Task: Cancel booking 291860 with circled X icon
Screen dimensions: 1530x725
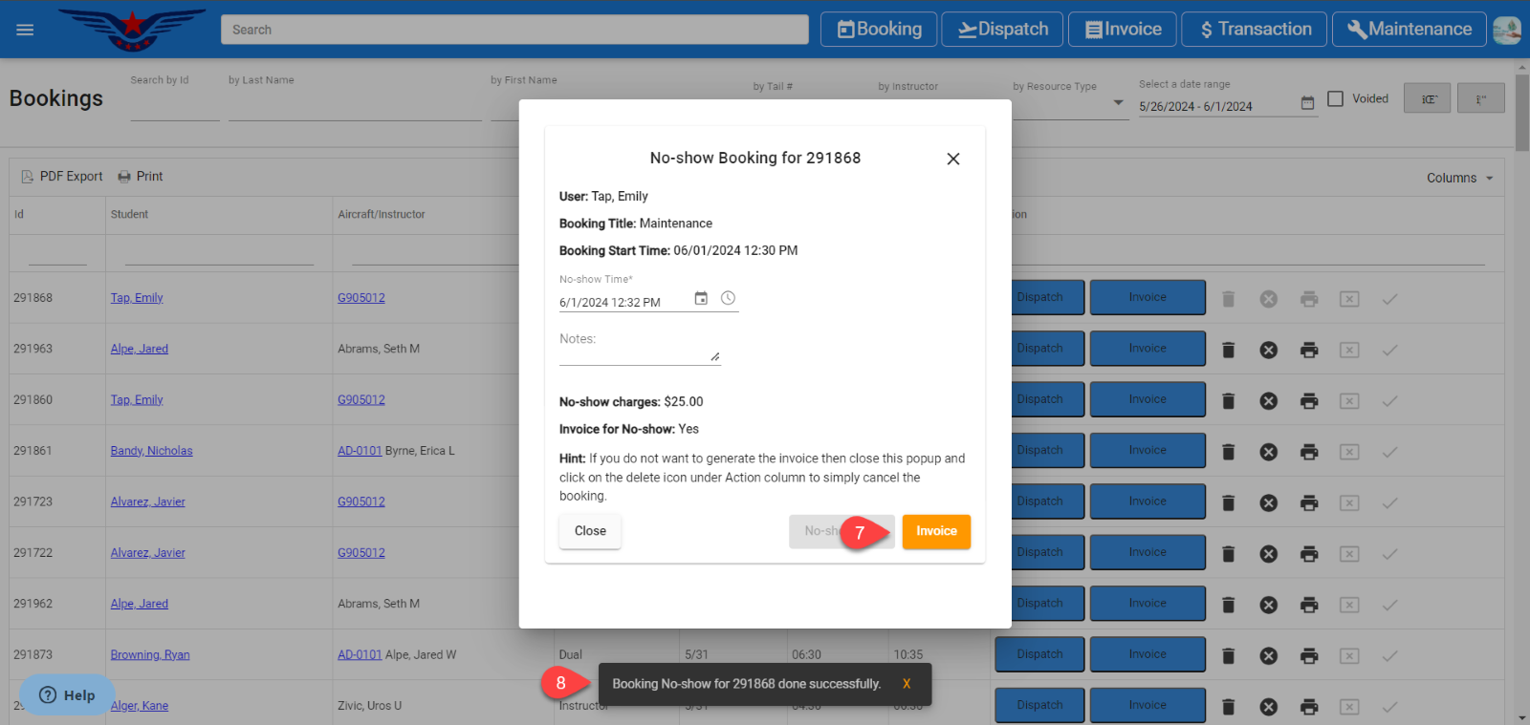Action: click(1268, 401)
